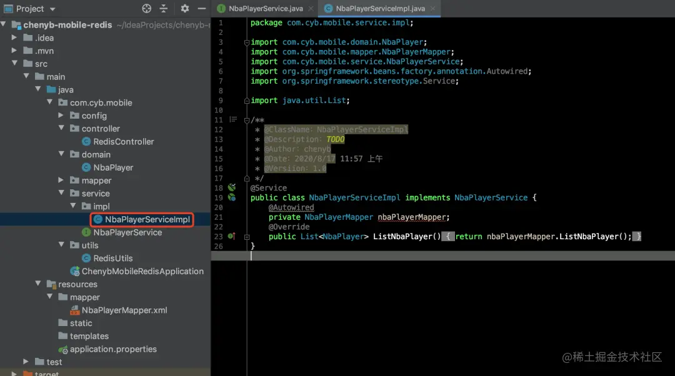Image resolution: width=675 pixels, height=376 pixels.
Task: Collapse the domain package
Action: pos(61,154)
